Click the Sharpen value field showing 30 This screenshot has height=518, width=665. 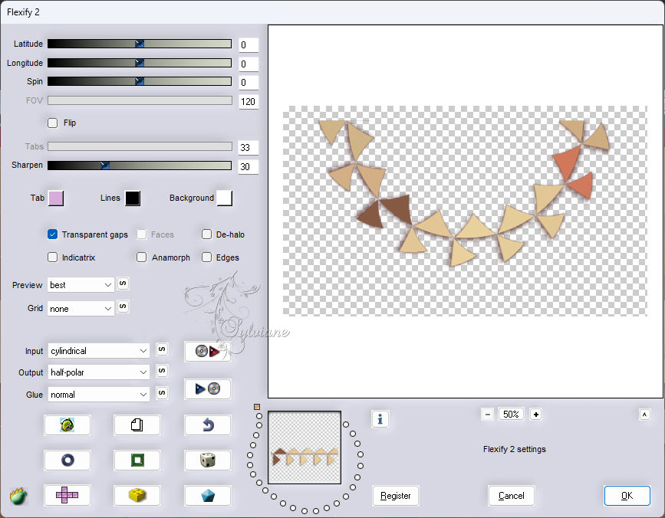[x=249, y=166]
